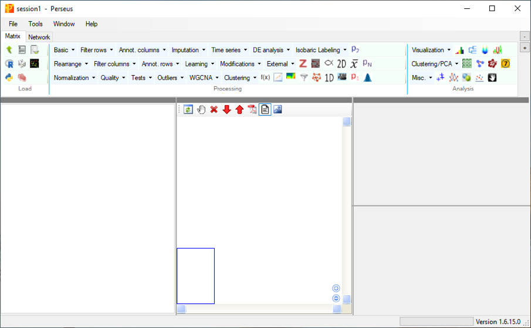Viewport: 531px width, 328px height.
Task: Click the zoom out minus button
Action: (336, 298)
